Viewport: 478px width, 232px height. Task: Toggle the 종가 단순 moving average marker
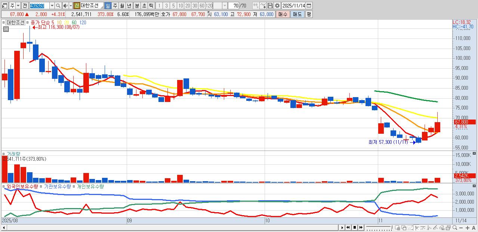coord(28,22)
